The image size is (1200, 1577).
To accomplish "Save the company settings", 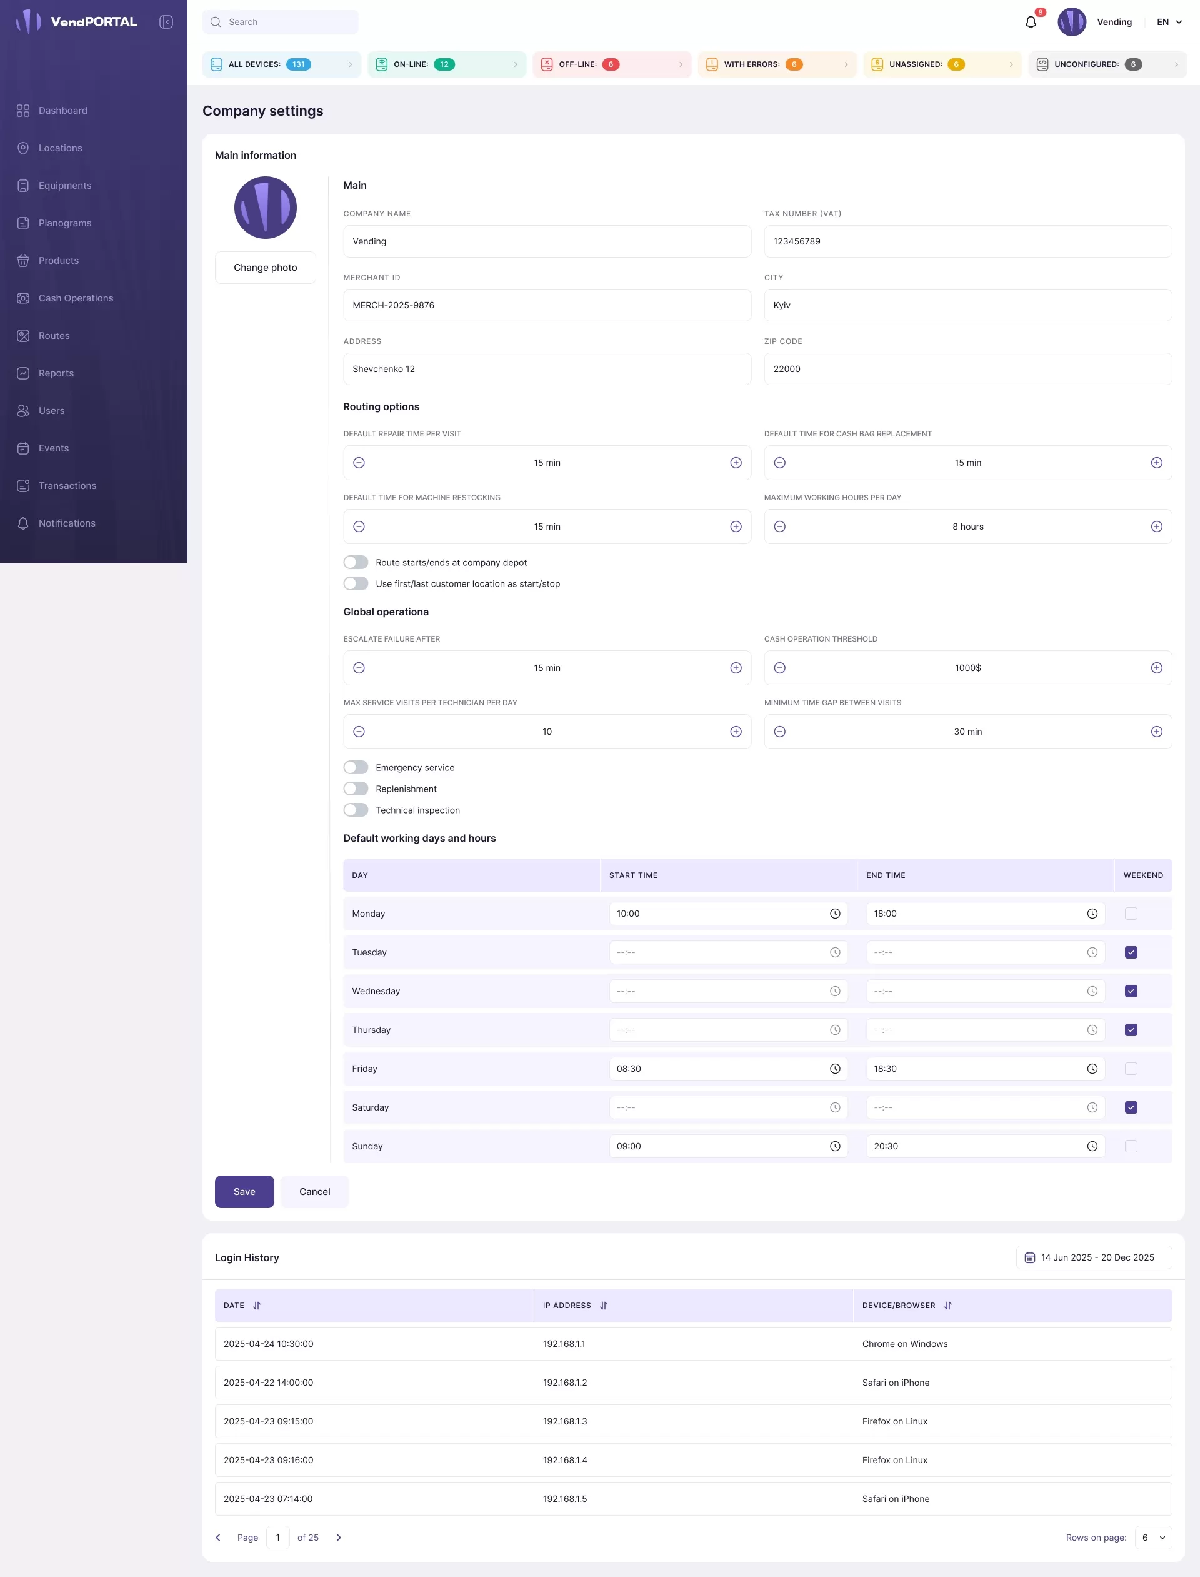I will (244, 1191).
